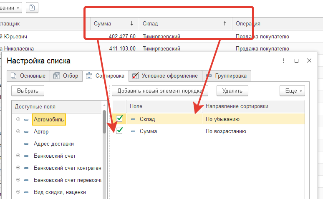This screenshot has width=323, height=199.
Task: Expand the Автомобиль field node
Action: coord(18,119)
